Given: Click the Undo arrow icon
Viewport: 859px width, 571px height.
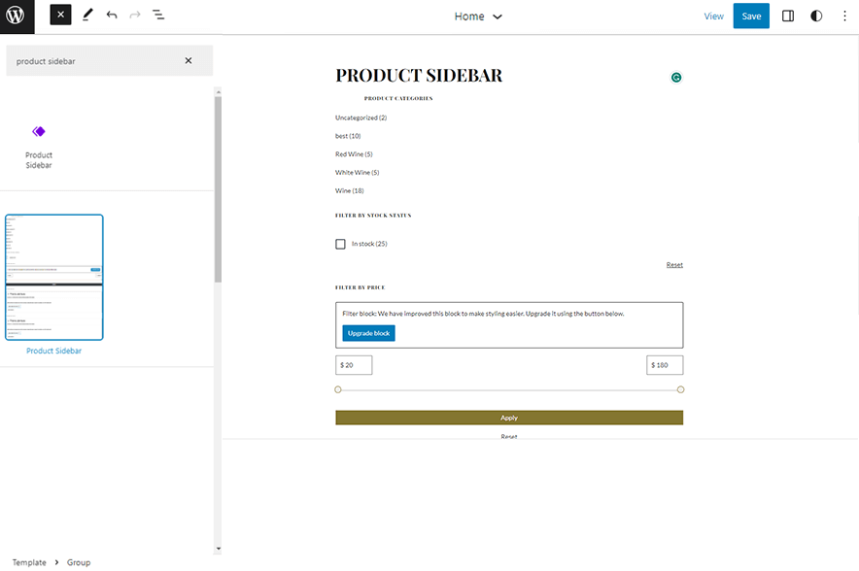Looking at the screenshot, I should point(110,15).
